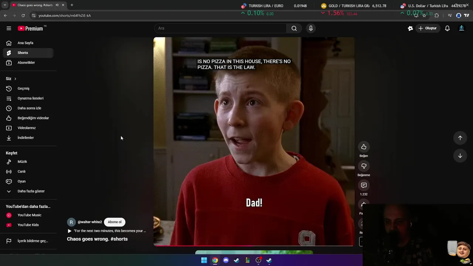This screenshot has height=266, width=473.
Task: Open Windows Start menu
Action: click(204, 260)
